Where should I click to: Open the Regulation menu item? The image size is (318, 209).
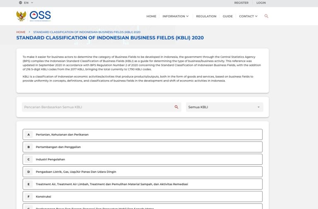tap(206, 16)
